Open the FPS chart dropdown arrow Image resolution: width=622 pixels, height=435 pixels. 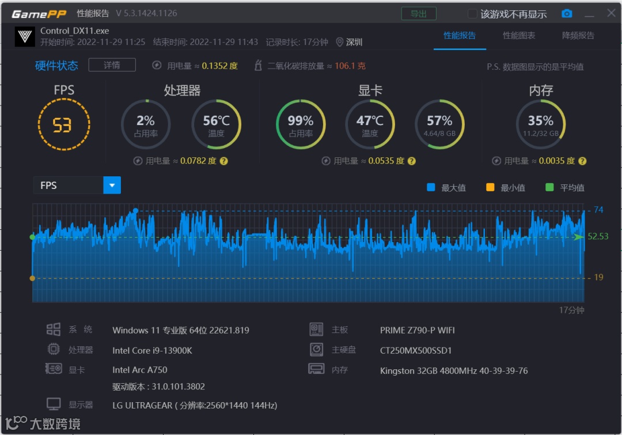[x=112, y=186]
